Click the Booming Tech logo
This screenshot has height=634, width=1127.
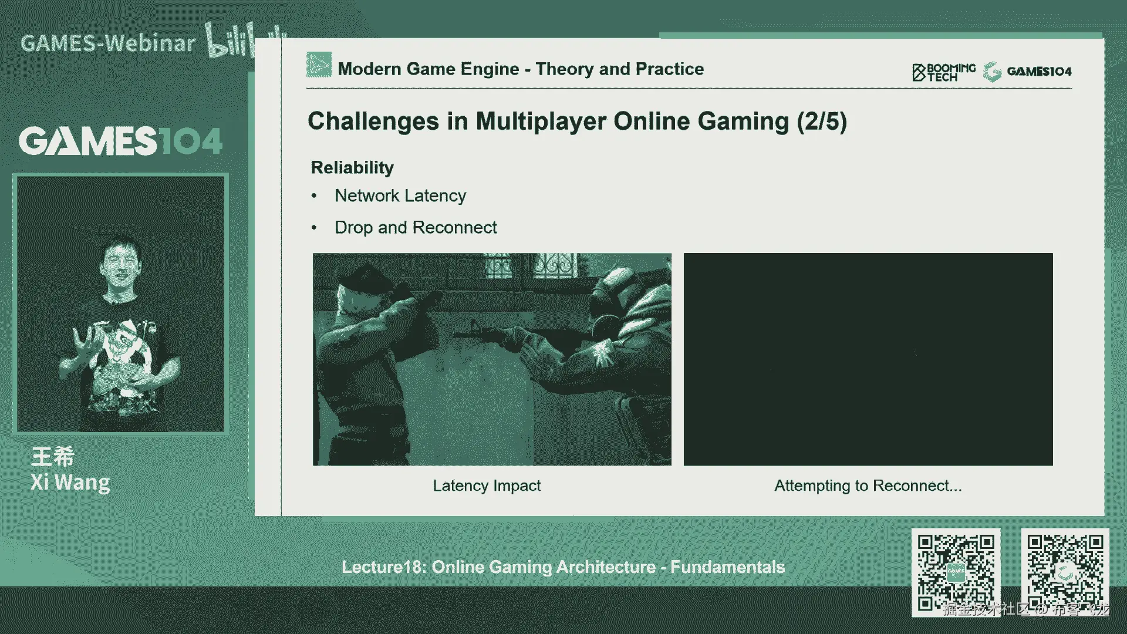click(944, 72)
